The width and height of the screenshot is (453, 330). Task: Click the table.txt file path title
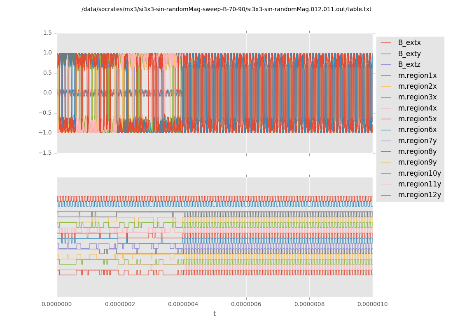click(226, 9)
